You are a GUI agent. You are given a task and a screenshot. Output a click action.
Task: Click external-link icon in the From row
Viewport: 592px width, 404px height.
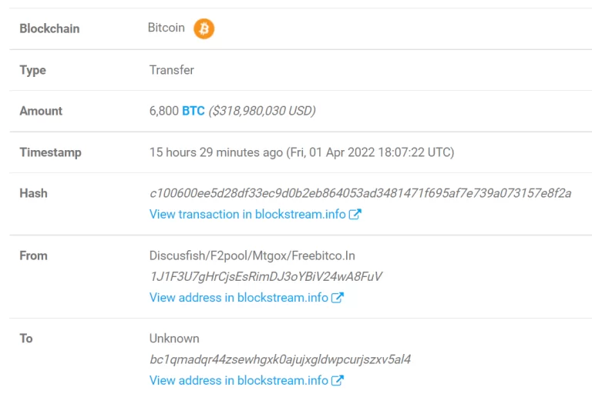tap(338, 298)
